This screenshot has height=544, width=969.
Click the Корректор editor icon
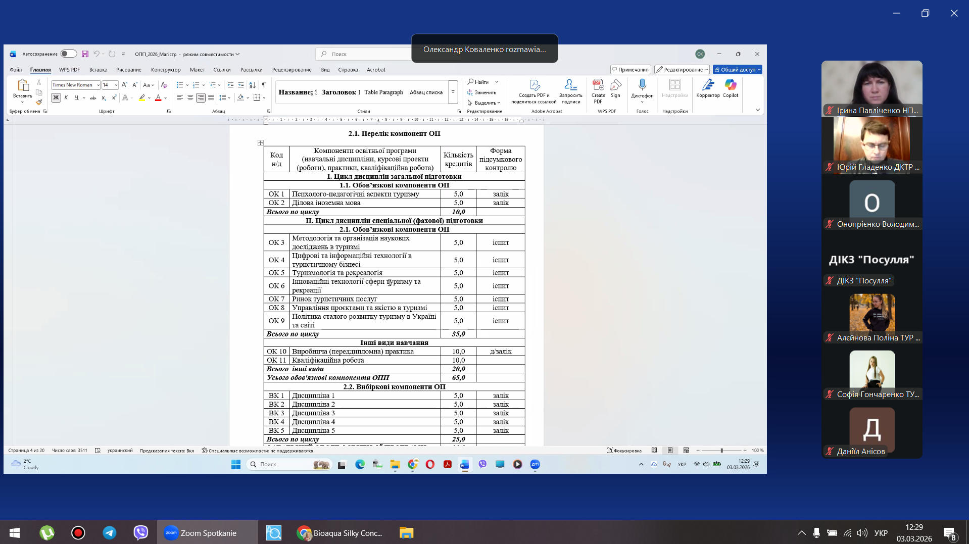pos(708,88)
